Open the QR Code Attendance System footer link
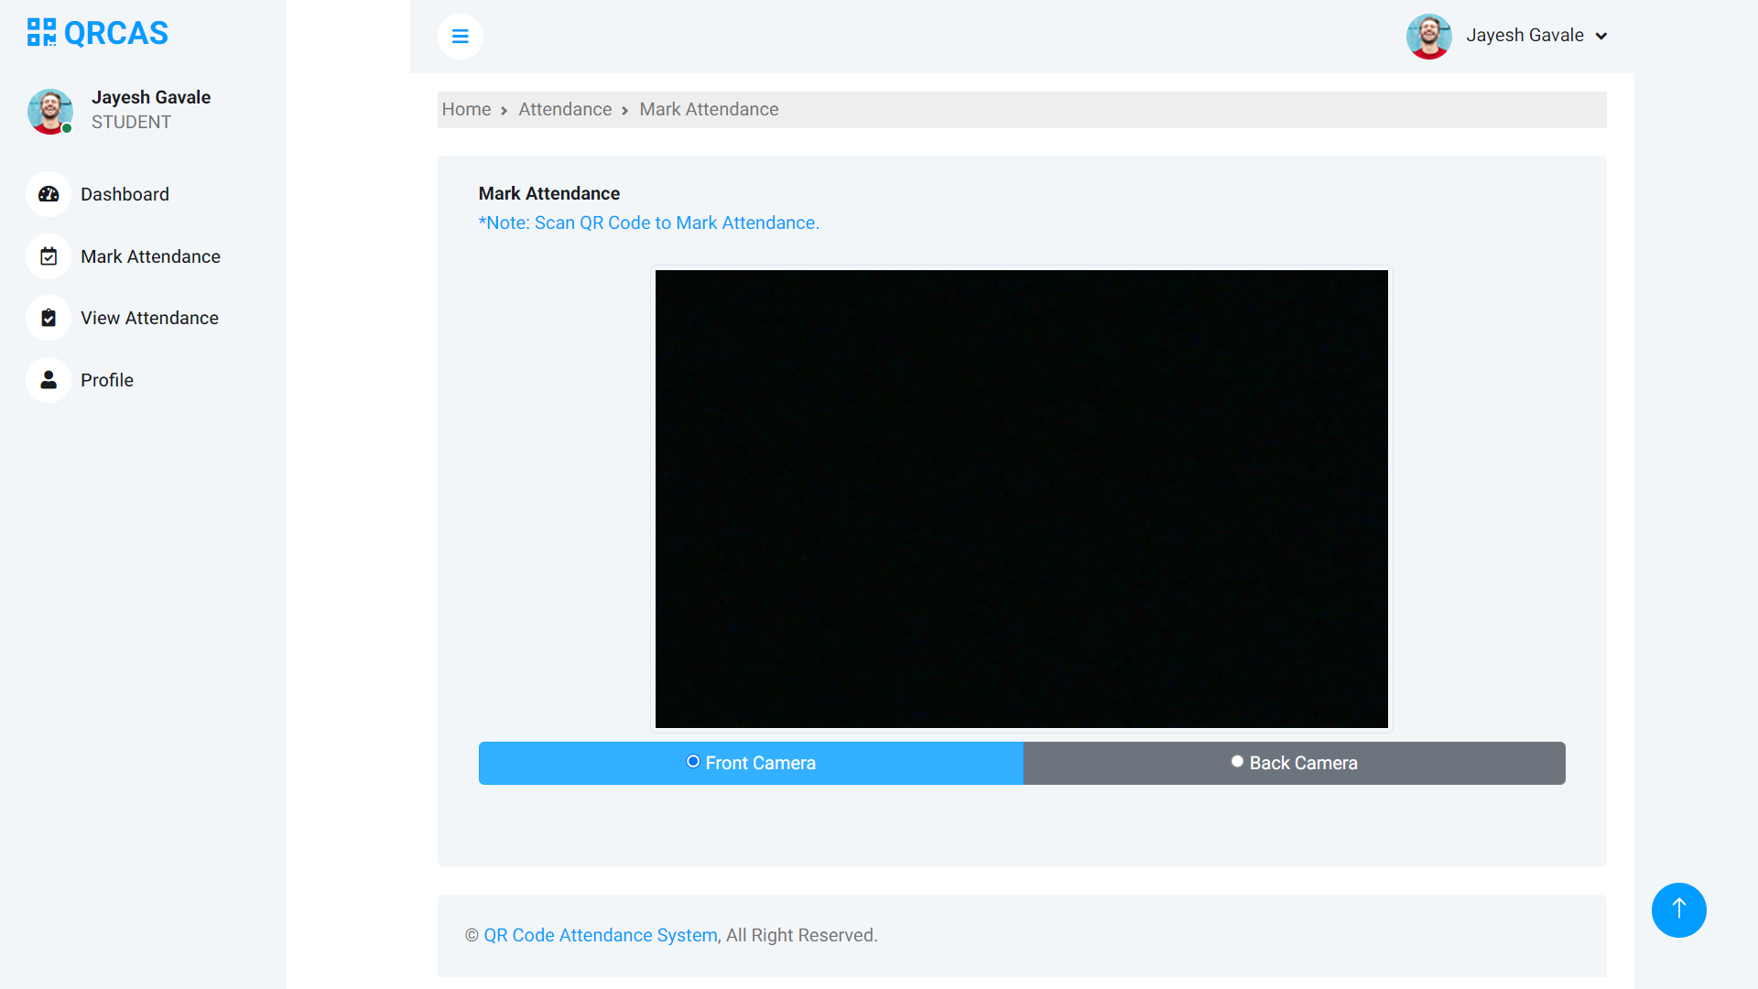Screen dimensions: 1758x989 pyautogui.click(x=600, y=935)
